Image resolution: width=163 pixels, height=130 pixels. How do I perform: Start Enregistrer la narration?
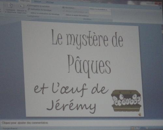tap(39, 6)
